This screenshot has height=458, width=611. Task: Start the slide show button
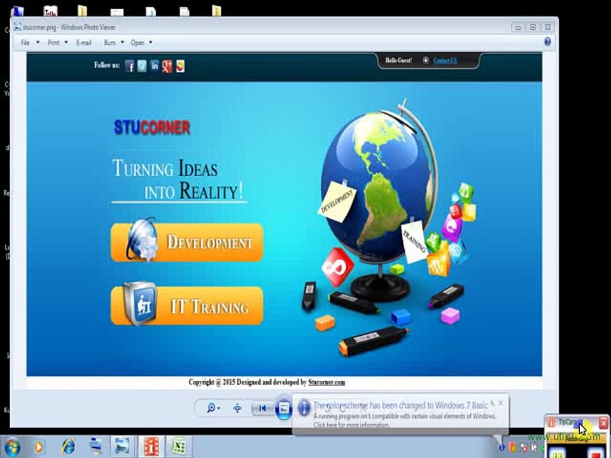[x=284, y=408]
